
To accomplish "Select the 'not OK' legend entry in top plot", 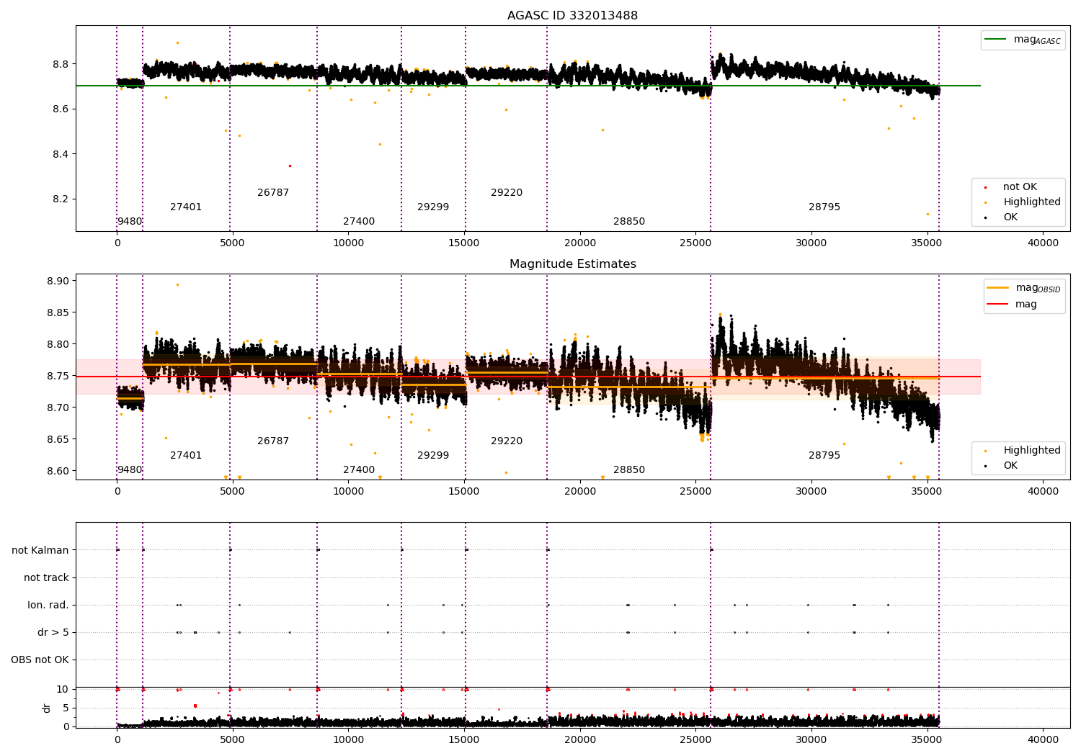I will (x=1020, y=186).
